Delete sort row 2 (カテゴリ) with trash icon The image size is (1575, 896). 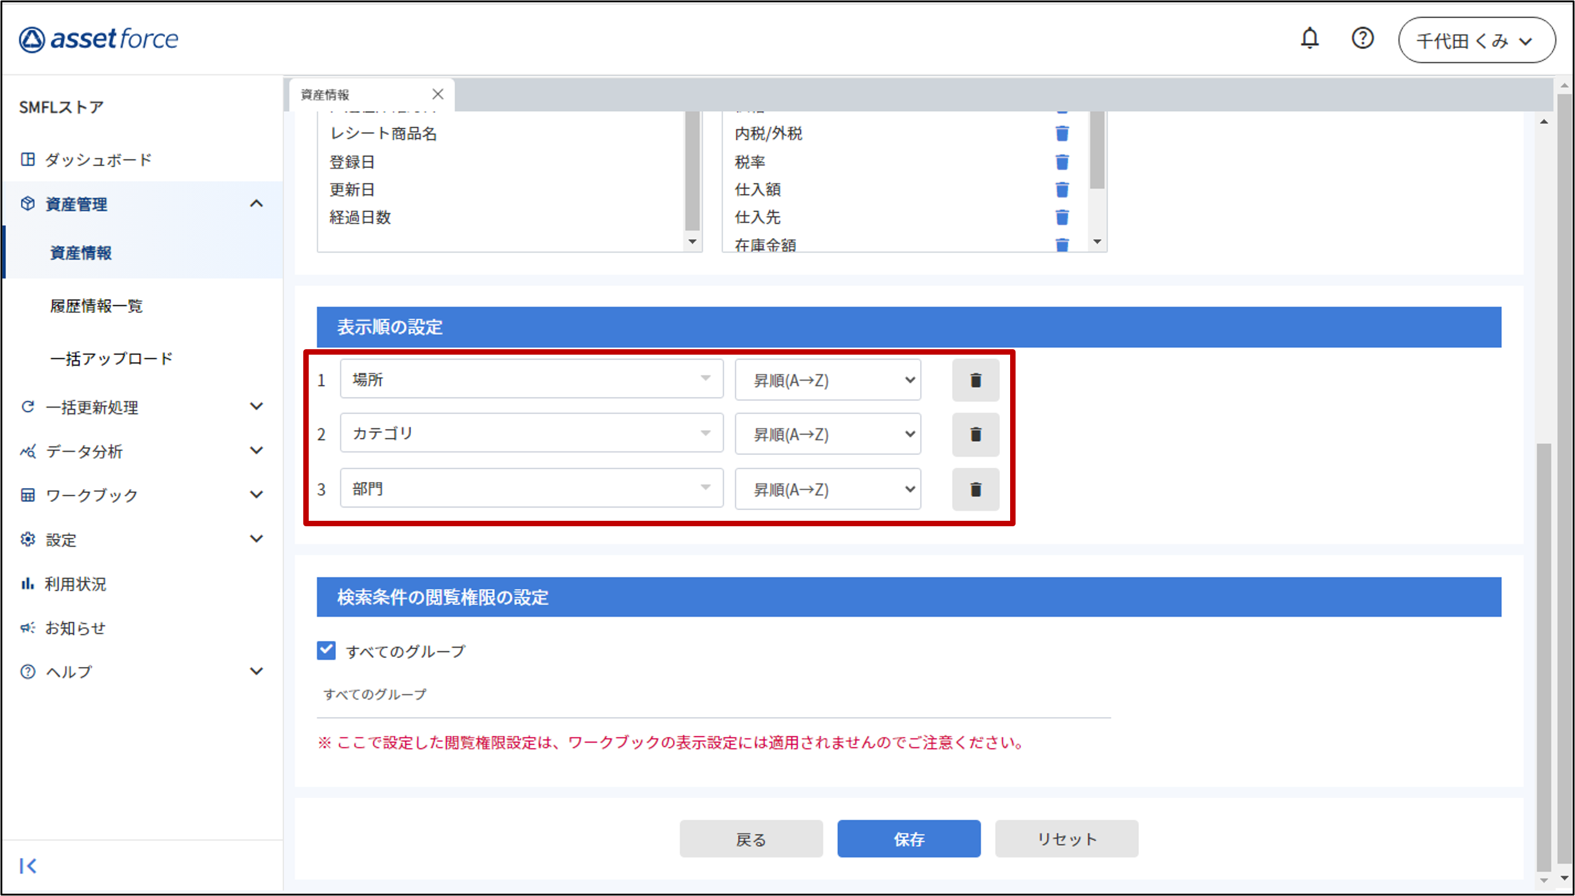coord(975,434)
